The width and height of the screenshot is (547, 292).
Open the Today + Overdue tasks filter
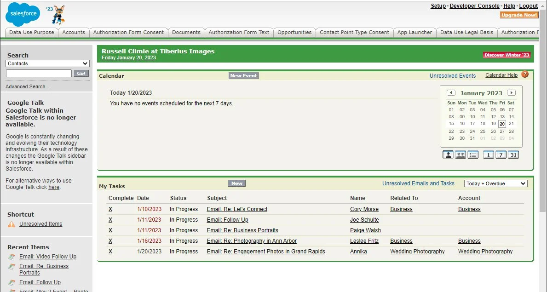click(495, 183)
